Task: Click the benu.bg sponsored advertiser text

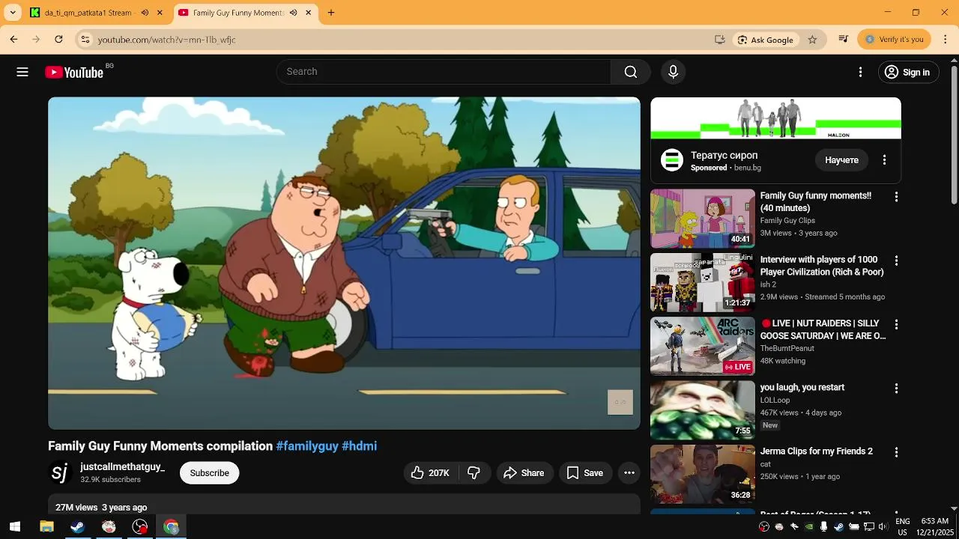Action: (748, 168)
